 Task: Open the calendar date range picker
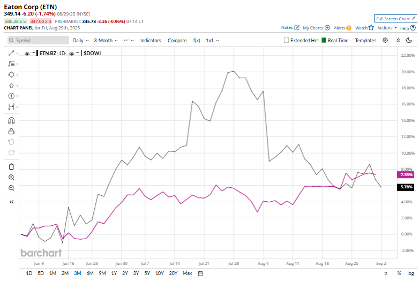[200, 273]
